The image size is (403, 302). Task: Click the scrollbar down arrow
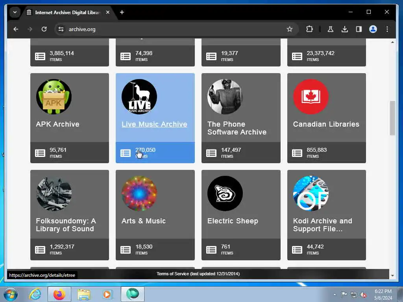coord(392,276)
